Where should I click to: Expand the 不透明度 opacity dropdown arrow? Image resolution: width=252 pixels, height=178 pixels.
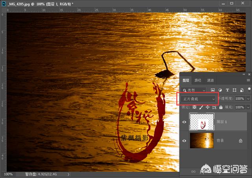point(248,98)
